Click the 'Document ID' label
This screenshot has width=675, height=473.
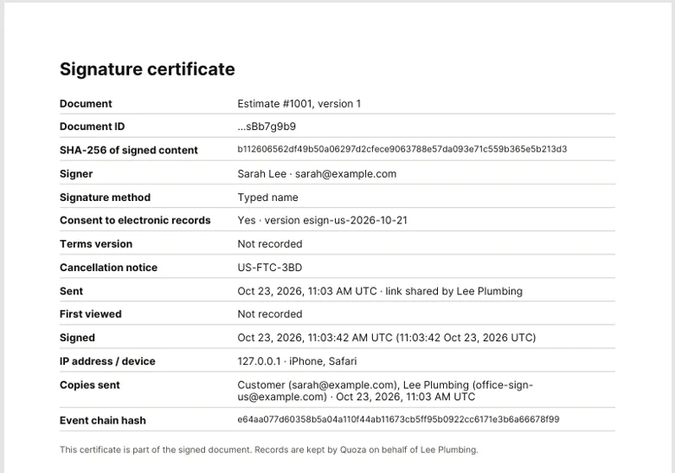[x=92, y=126]
